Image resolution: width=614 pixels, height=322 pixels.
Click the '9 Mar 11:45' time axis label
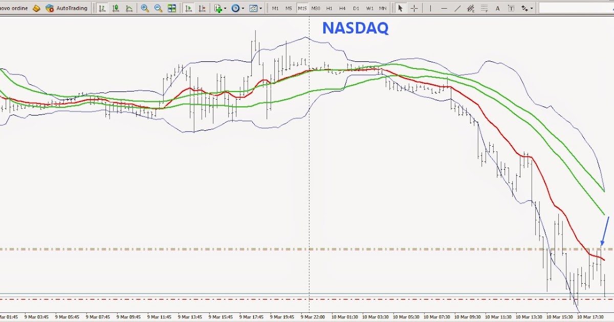pyautogui.click(x=160, y=317)
